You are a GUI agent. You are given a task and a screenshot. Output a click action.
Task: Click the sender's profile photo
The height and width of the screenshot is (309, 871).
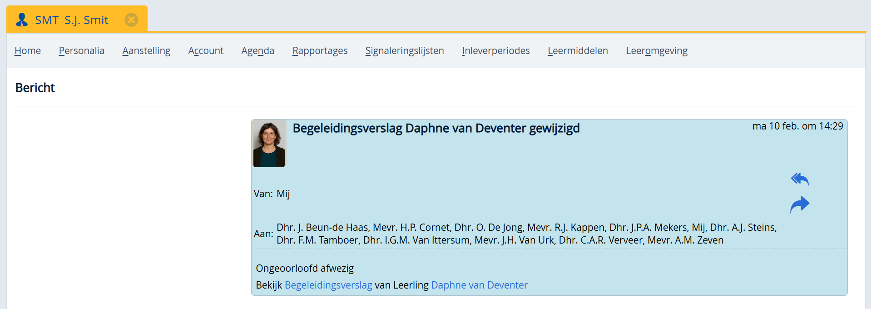269,144
